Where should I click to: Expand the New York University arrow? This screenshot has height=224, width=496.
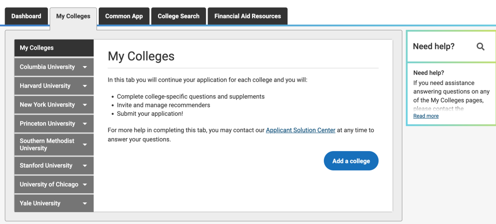[x=85, y=105]
